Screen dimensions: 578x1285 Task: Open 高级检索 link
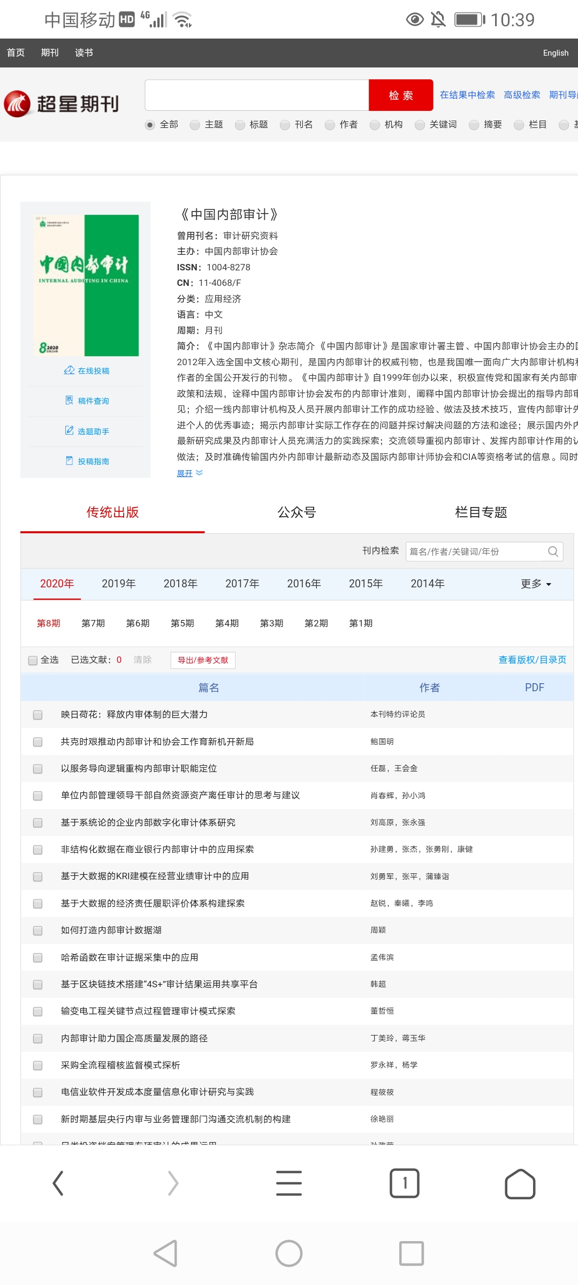(522, 95)
